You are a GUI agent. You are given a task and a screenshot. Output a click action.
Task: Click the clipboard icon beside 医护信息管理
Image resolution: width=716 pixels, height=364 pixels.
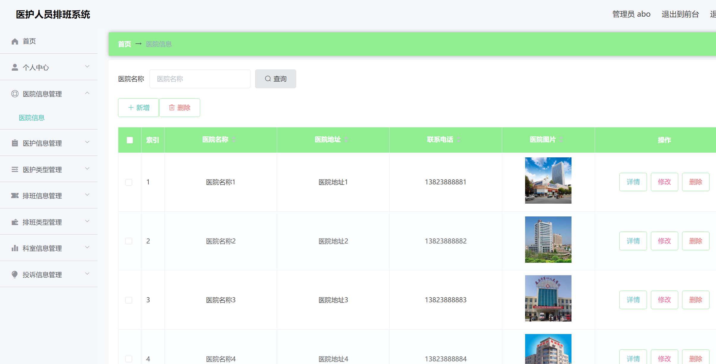click(15, 143)
